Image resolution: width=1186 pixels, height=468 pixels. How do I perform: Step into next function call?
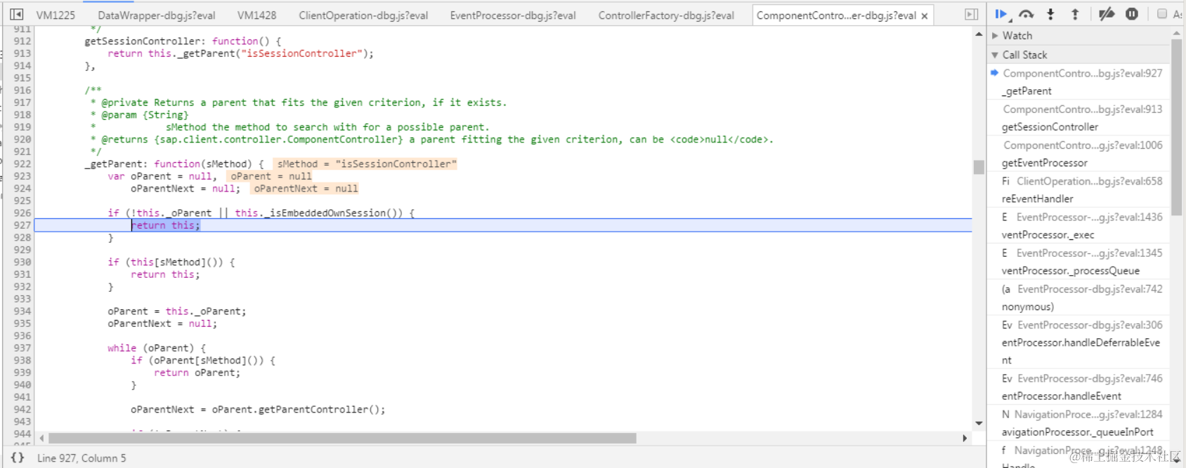point(1050,14)
